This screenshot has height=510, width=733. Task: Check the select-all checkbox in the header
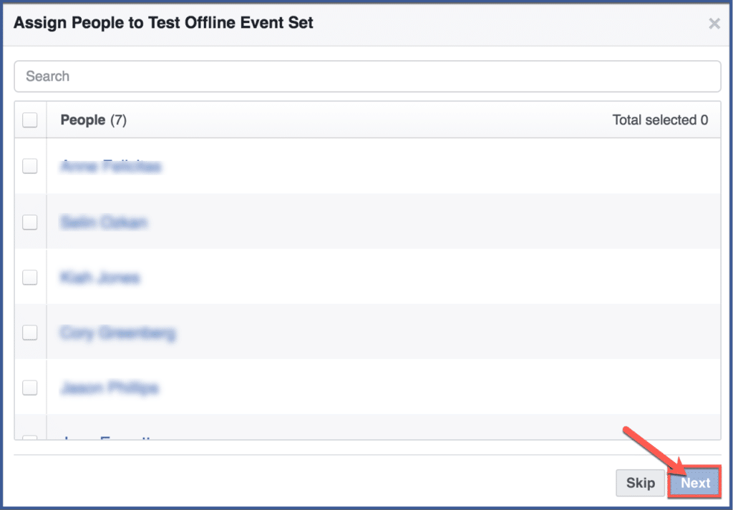click(x=29, y=119)
